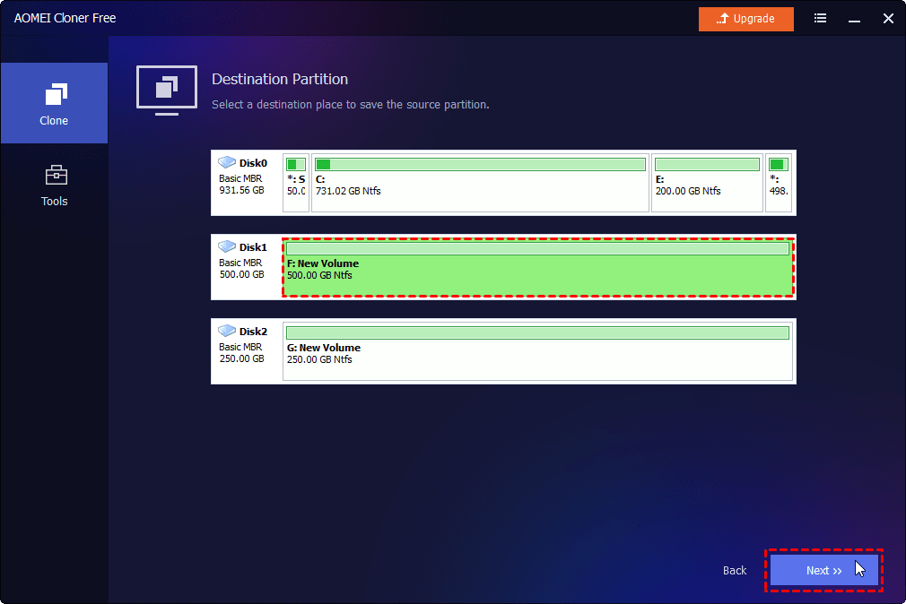The width and height of the screenshot is (906, 604).
Task: Click the Disk2 drive icon
Action: pyautogui.click(x=228, y=332)
